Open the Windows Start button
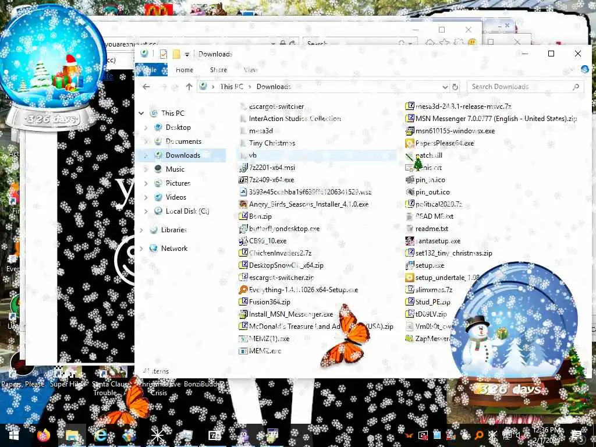The width and height of the screenshot is (596, 447). point(14,435)
